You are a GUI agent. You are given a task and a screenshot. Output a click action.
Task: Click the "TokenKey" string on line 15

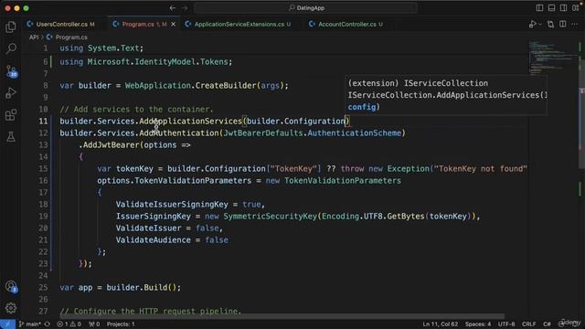293,169
